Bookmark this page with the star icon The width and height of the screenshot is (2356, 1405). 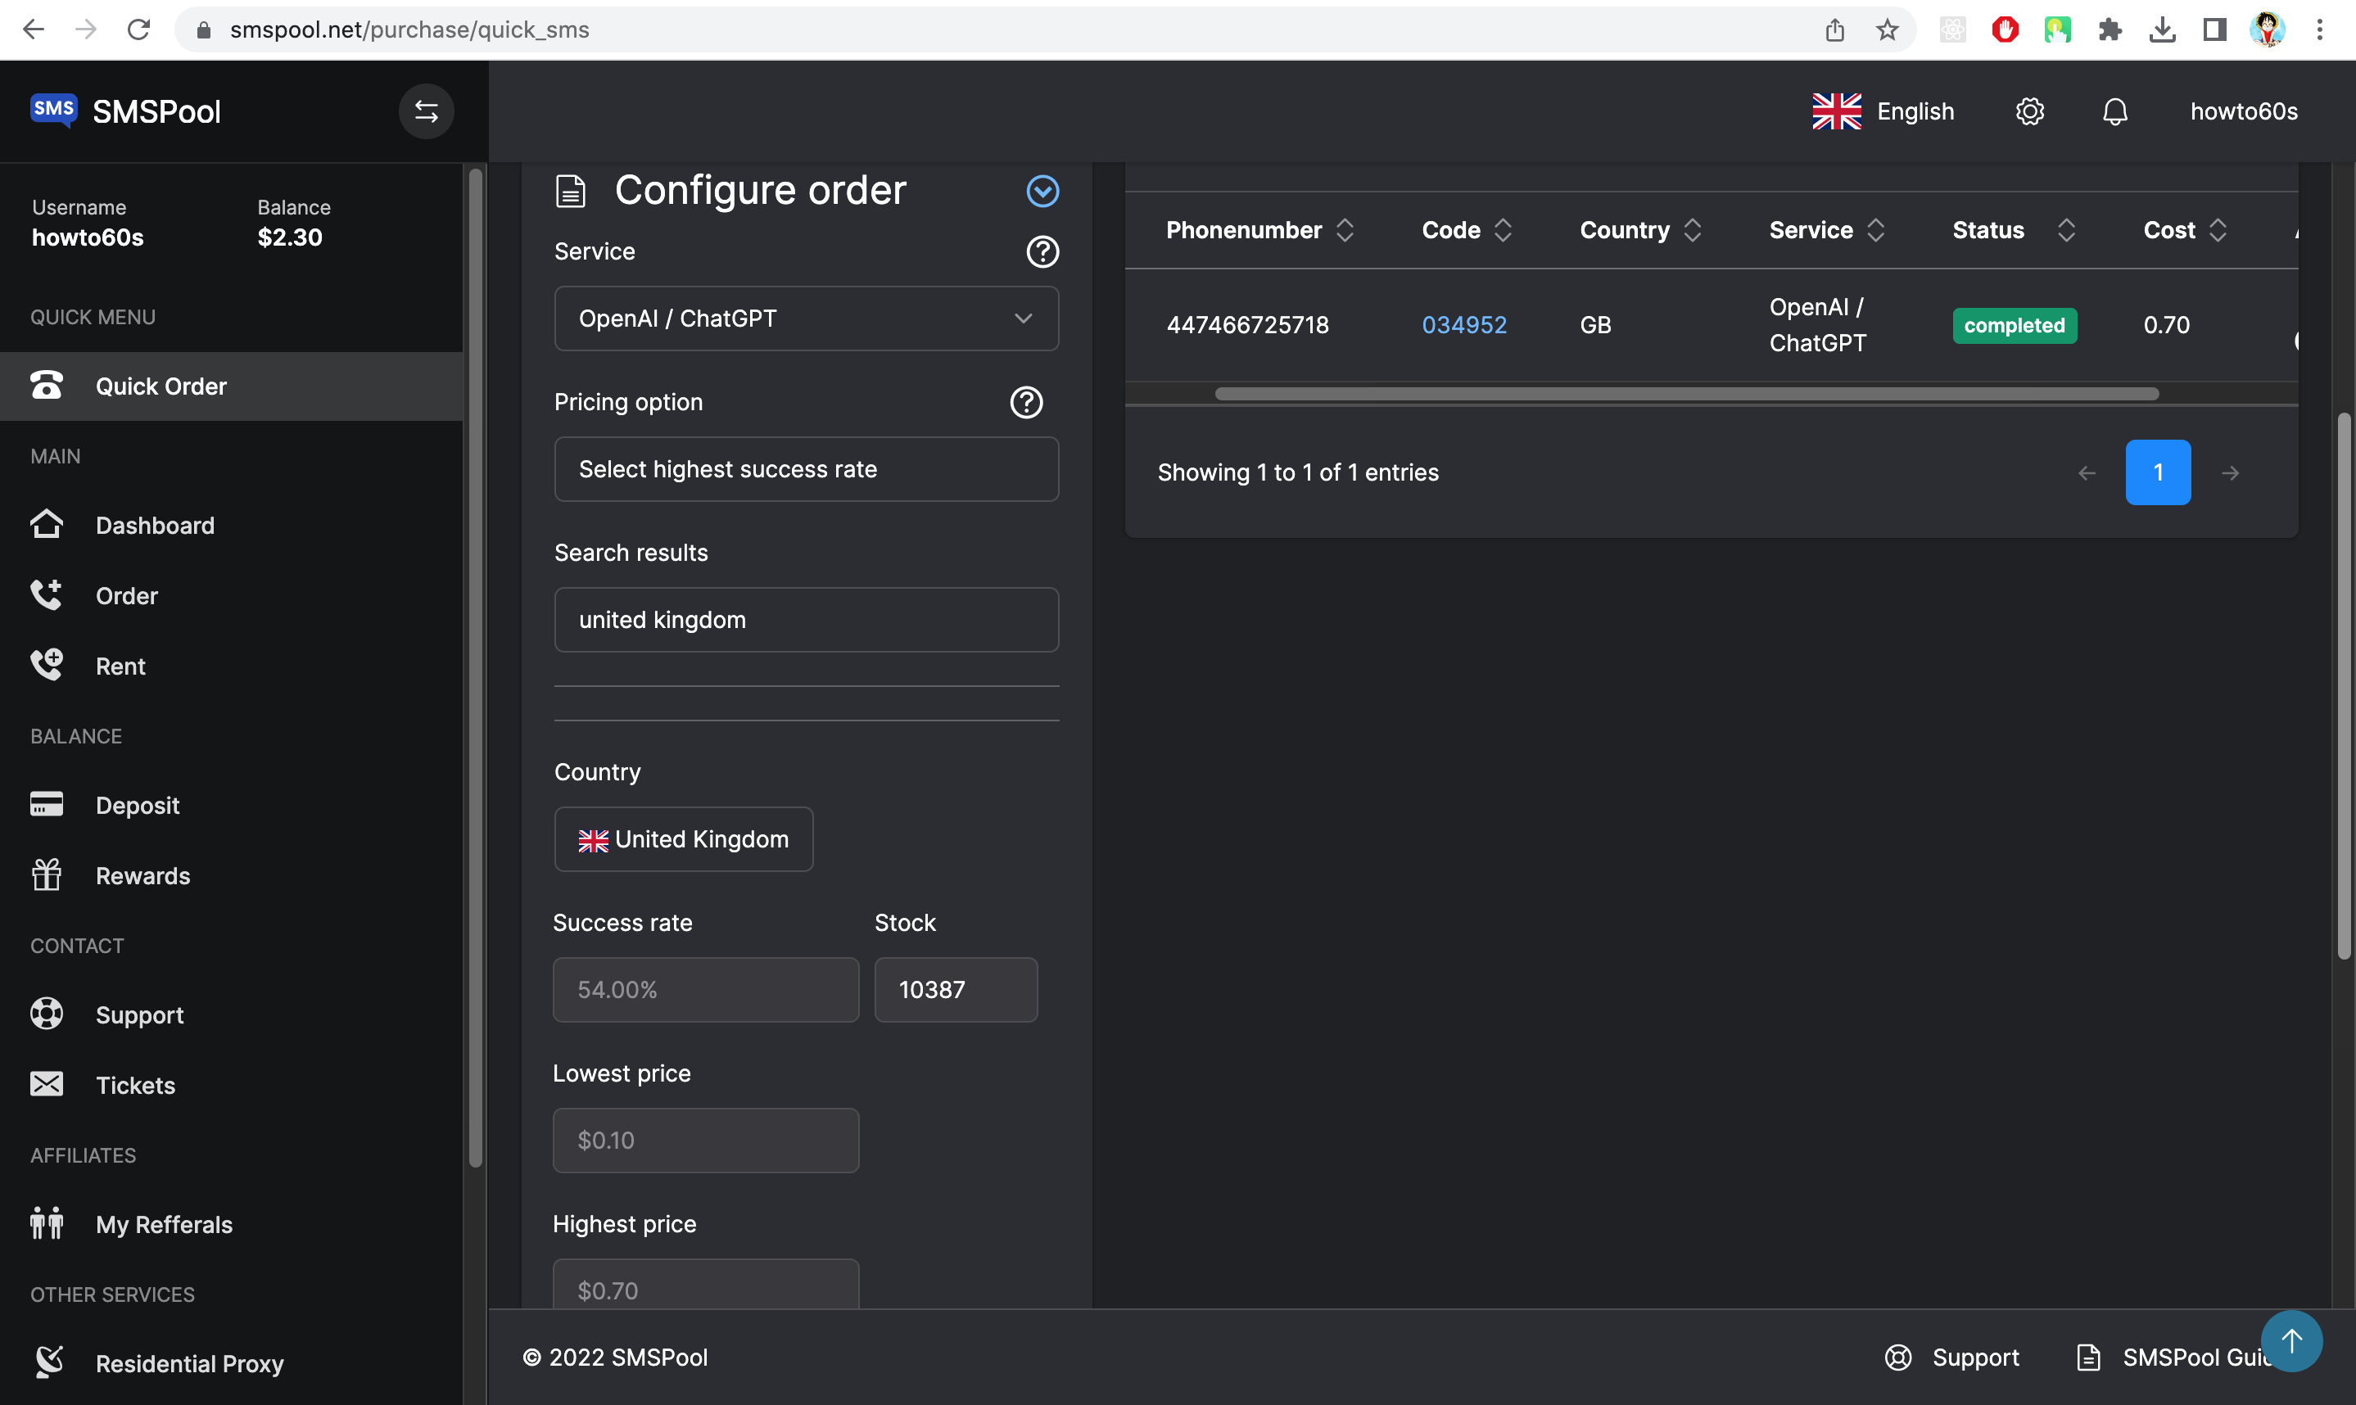click(1886, 29)
